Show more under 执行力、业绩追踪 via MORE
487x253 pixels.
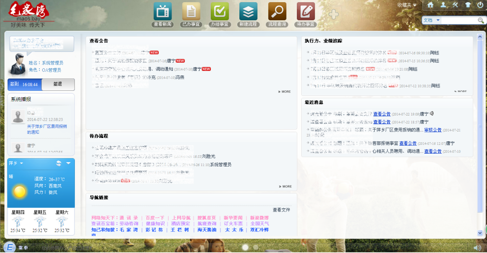(460, 91)
